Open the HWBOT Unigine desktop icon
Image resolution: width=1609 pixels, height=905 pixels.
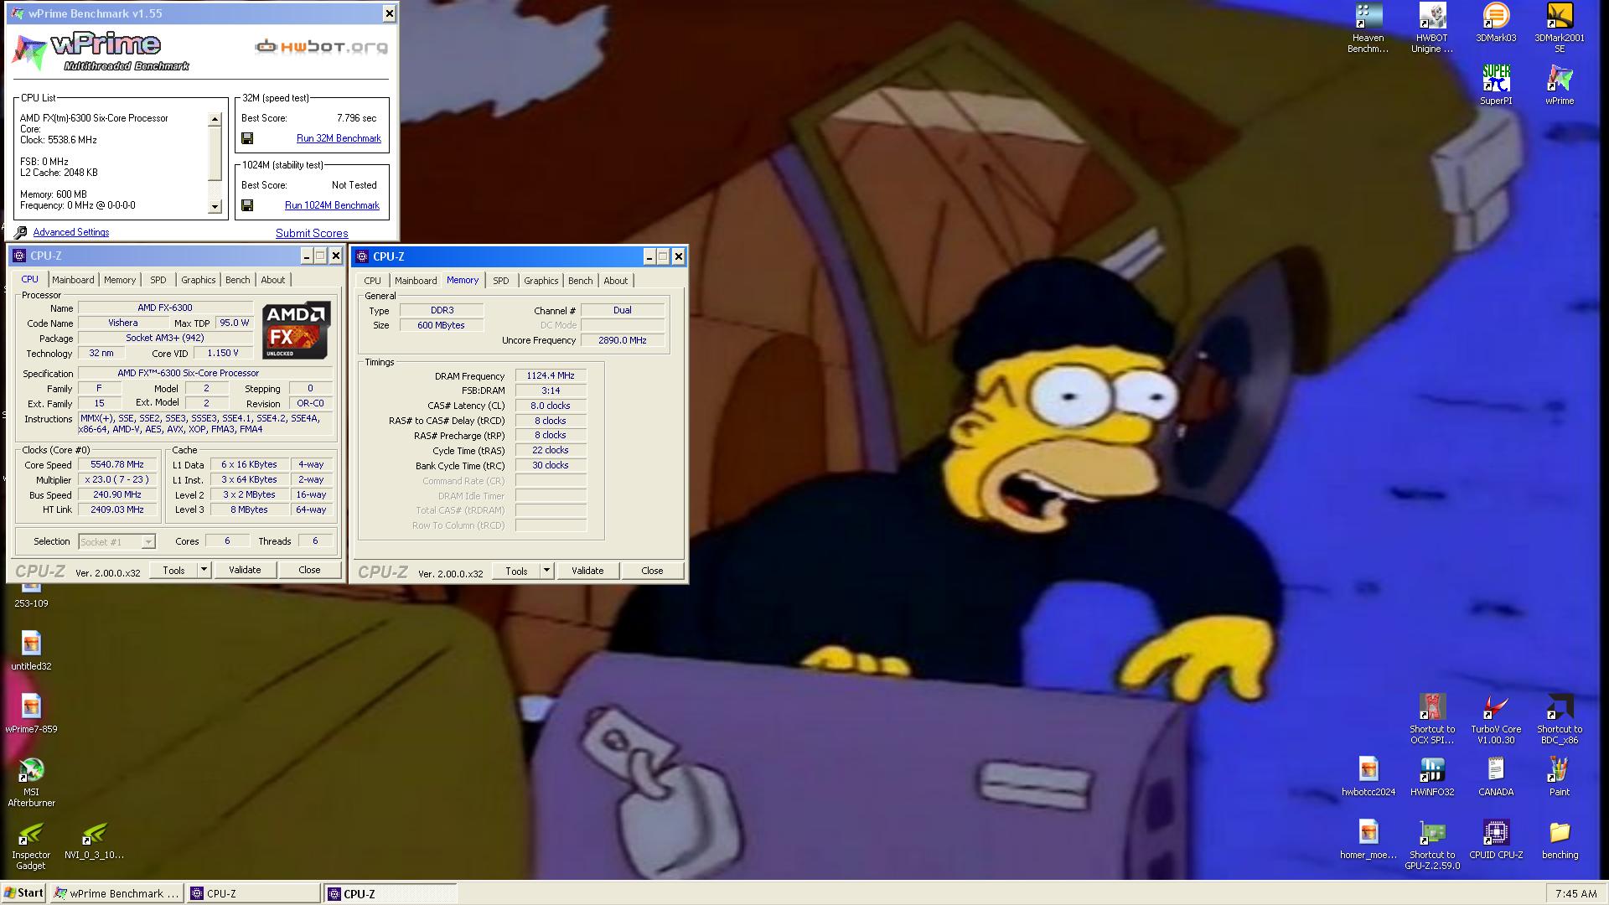(x=1431, y=28)
